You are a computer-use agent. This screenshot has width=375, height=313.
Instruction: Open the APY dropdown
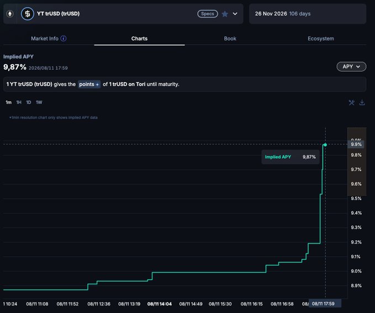pos(351,67)
